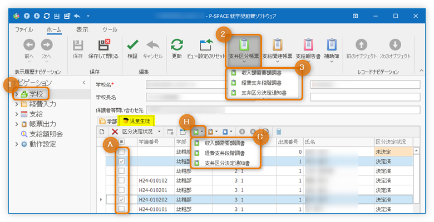Click orange clipboard icon in grid toolbar
Viewport: 434px width, 222px height.
coord(211,132)
